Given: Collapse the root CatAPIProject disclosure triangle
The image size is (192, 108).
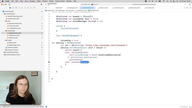Looking at the screenshot, I should click(2, 11).
